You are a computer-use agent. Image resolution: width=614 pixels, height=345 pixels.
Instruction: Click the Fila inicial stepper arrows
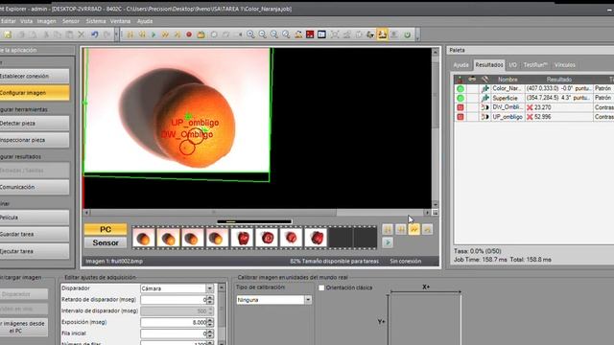click(210, 333)
